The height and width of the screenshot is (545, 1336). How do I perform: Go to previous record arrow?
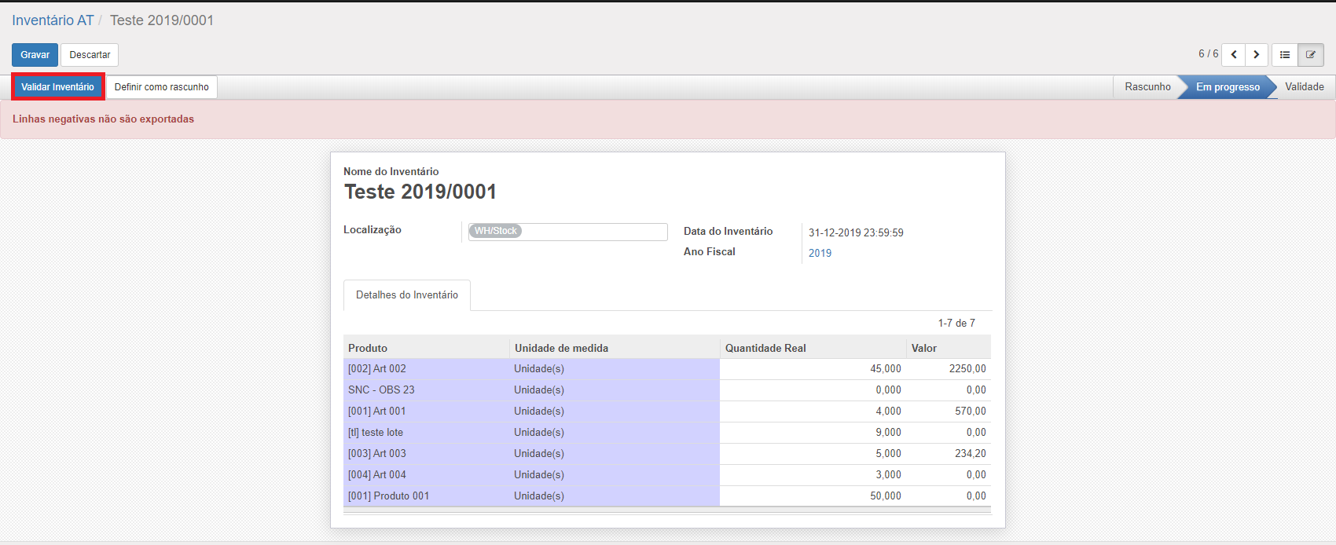pyautogui.click(x=1234, y=54)
